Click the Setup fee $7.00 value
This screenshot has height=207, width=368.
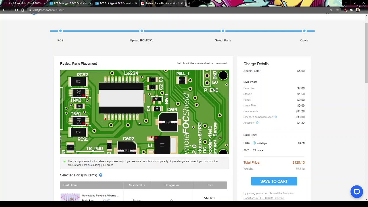(x=301, y=88)
